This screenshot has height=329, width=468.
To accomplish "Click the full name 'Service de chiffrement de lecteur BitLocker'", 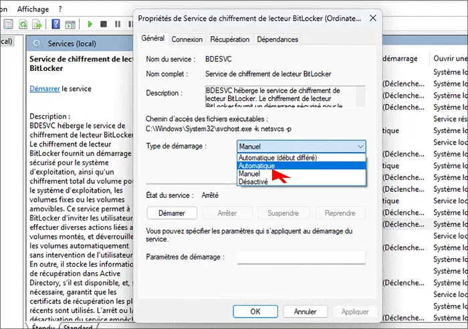I will click(268, 74).
